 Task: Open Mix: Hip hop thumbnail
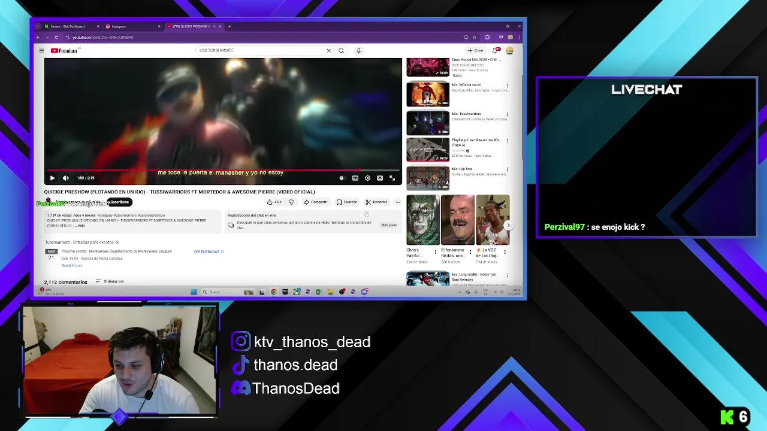click(x=428, y=178)
